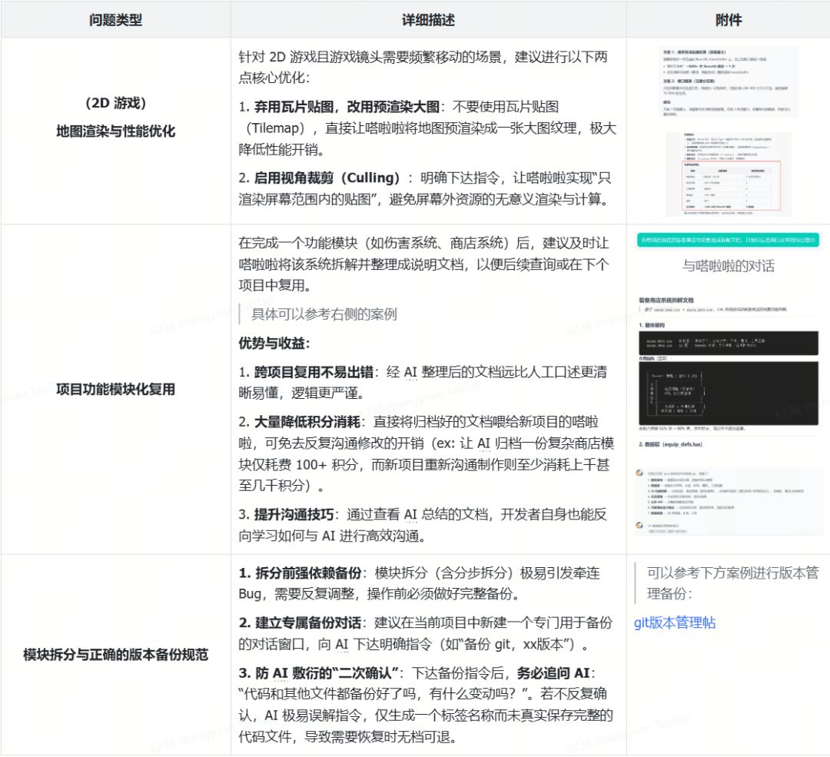Viewport: 830px width, 757px height.
Task: Open the git版本管理帖 link
Action: click(674, 623)
